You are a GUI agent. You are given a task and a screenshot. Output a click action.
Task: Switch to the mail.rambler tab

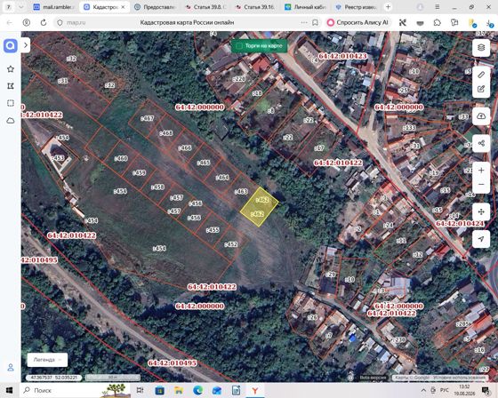54,7
